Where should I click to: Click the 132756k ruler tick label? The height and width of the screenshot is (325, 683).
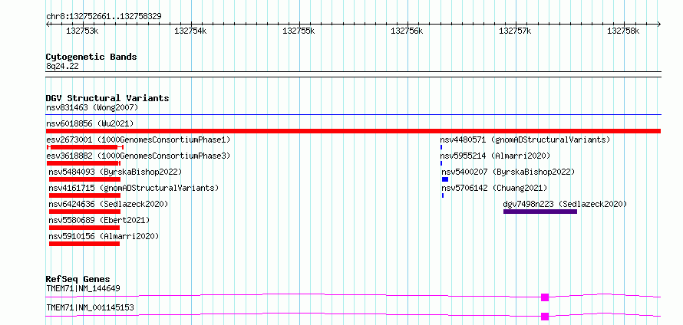click(407, 31)
